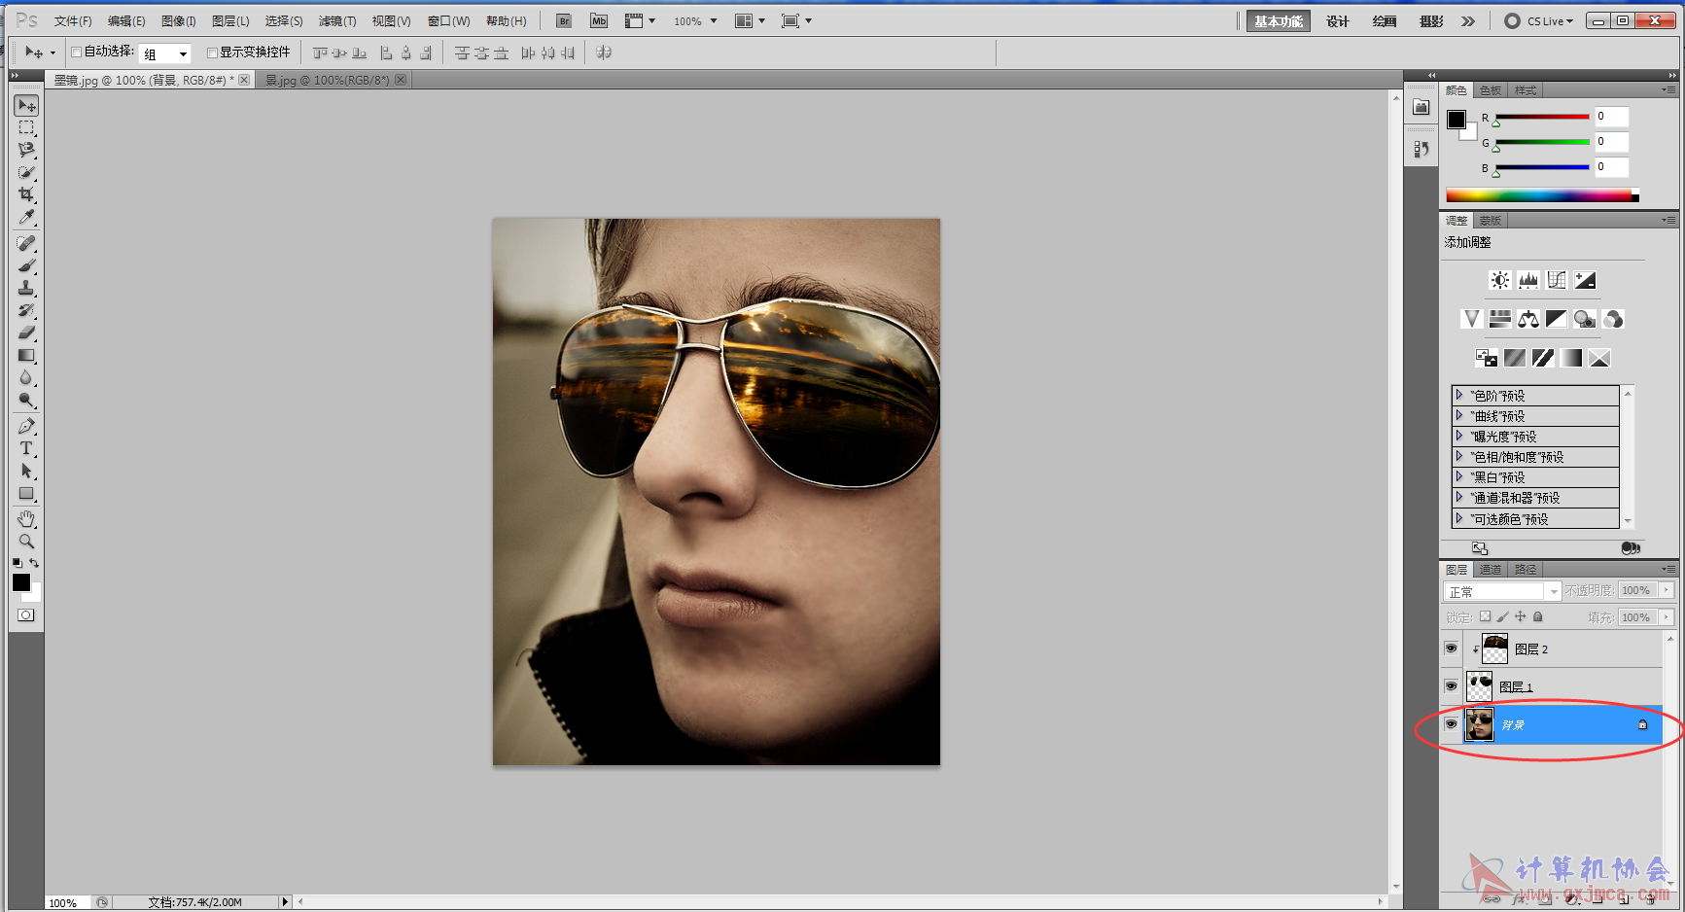Switch to the 基本功能 workspace
Screen dimensions: 1685x912
pyautogui.click(x=1279, y=21)
